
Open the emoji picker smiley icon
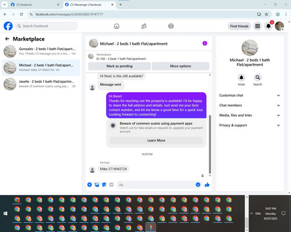198,184
